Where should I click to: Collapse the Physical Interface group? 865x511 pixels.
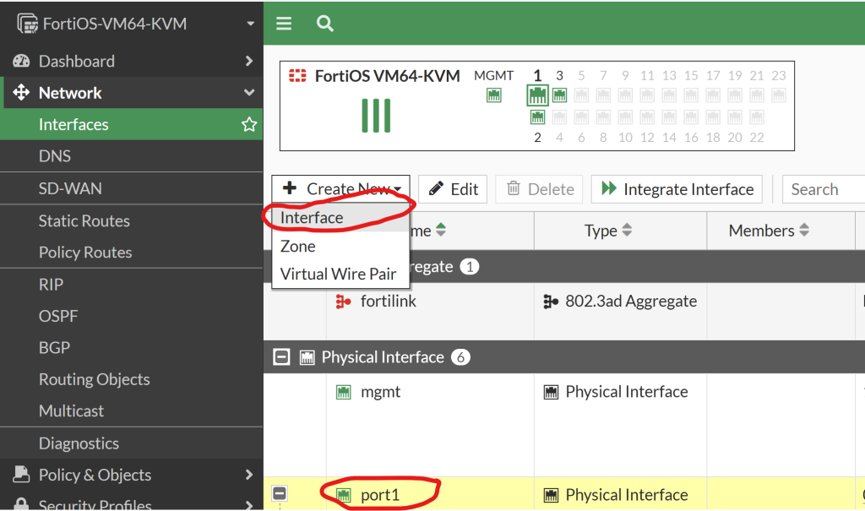[x=281, y=357]
